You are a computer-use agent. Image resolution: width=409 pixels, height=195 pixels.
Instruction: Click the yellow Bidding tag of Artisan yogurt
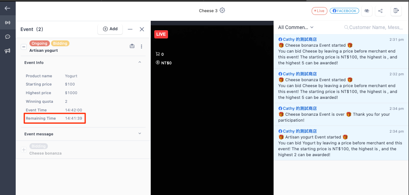click(x=60, y=43)
